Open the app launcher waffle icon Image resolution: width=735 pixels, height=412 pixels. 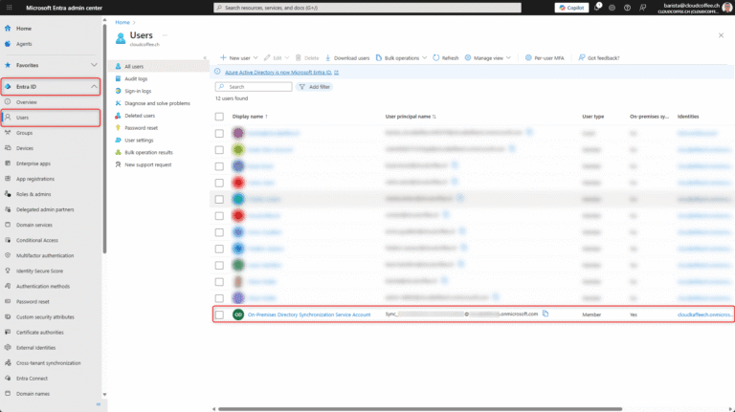(9, 8)
